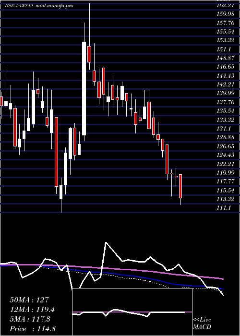The width and height of the screenshot is (240, 336).
Task: Click inside the MACD inset chart box
Action: pyautogui.click(x=132, y=312)
